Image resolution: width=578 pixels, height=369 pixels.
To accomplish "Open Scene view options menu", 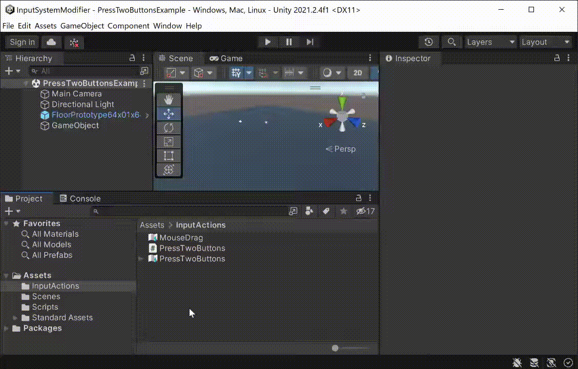I will click(x=370, y=58).
